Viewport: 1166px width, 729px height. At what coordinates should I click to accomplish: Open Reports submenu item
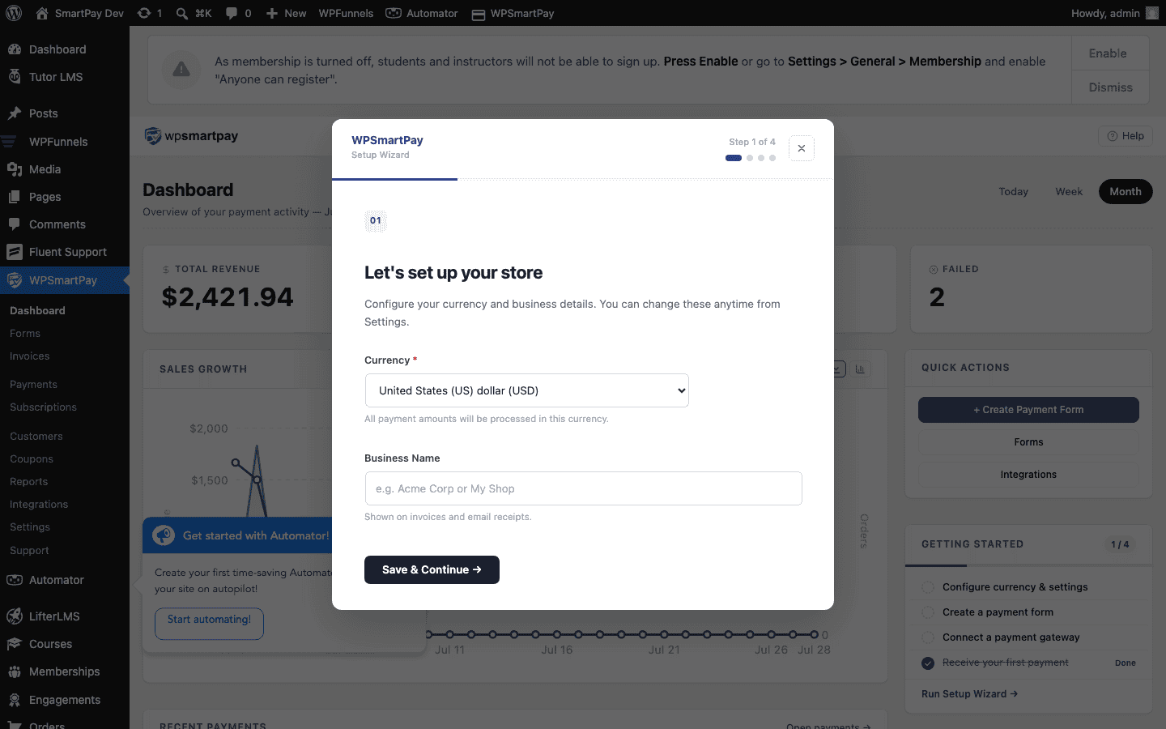(x=29, y=482)
